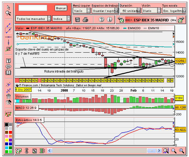Select the Fibonacci retracement chart tool
Viewport: 189px width, 157px height.
[x=8, y=48]
